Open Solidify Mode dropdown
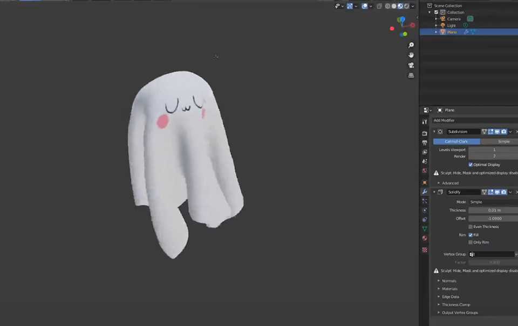This screenshot has width=518, height=326. click(493, 202)
